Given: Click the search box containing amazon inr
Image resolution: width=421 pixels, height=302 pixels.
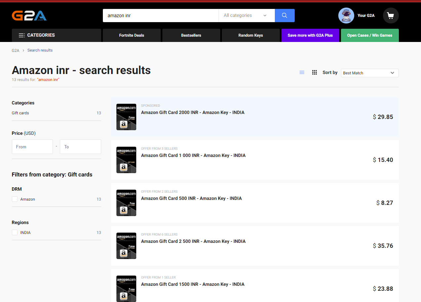Looking at the screenshot, I should [161, 16].
